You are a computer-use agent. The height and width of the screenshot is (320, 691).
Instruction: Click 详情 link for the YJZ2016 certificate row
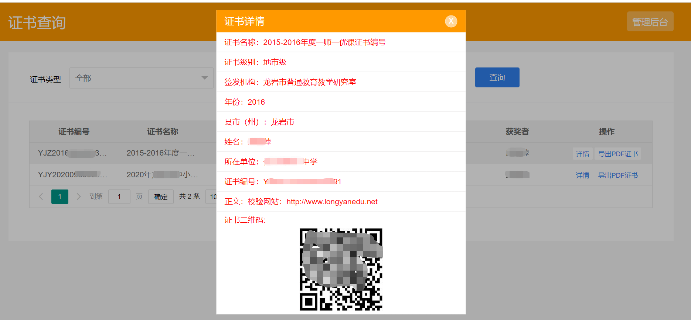pos(582,154)
